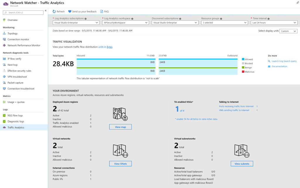Click the Next hop icon
The image size is (300, 188).
click(4, 65)
